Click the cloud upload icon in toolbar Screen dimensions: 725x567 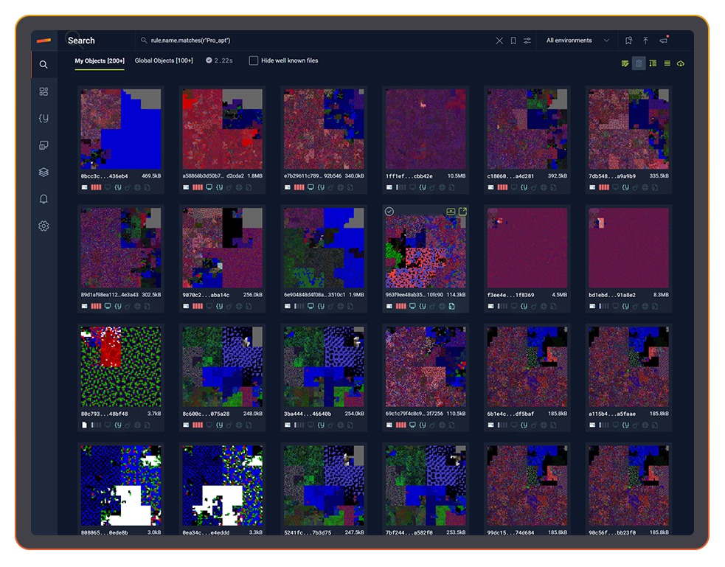pyautogui.click(x=680, y=63)
